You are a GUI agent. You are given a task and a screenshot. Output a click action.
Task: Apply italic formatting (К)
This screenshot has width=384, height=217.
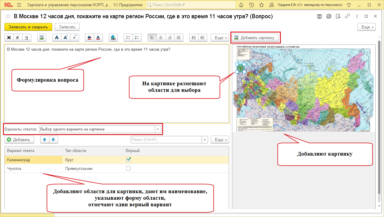18,38
